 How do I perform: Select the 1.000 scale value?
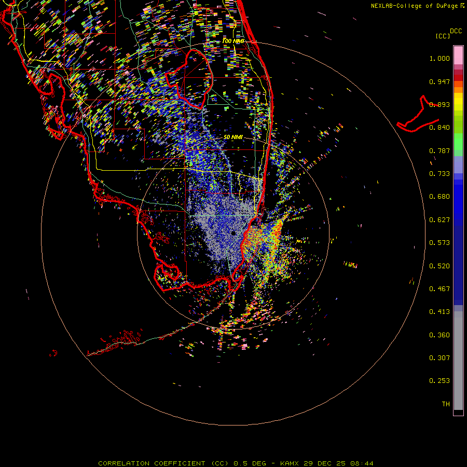[439, 58]
